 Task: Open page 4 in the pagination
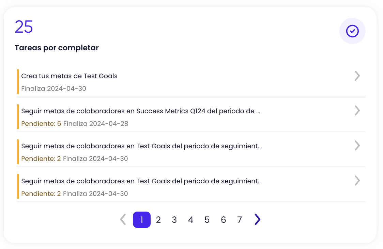(190, 220)
